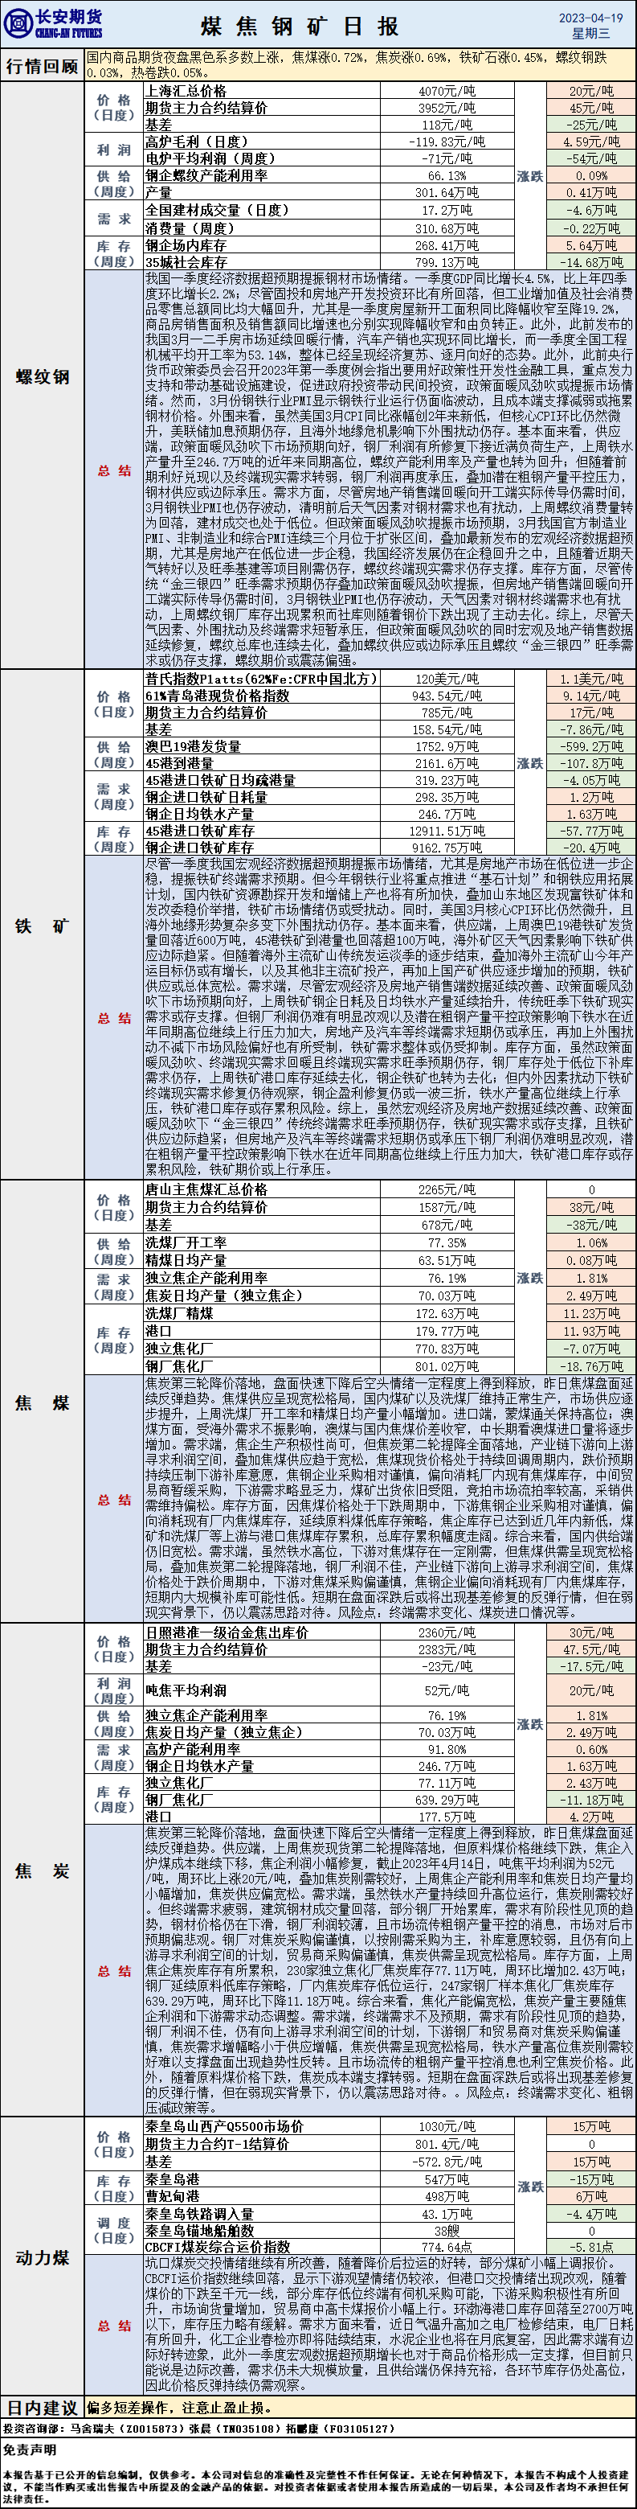Image resolution: width=637 pixels, height=2509 pixels.
Task: Select the 日照港准一级冶金焦出库价 row
Action: (227, 1632)
